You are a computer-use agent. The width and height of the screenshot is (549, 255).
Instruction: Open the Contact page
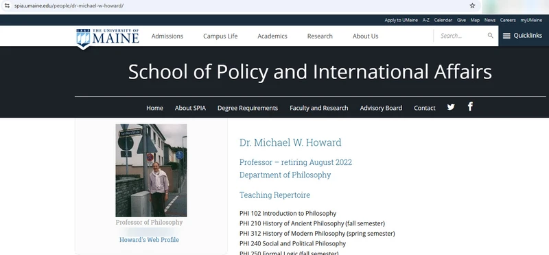[x=424, y=108]
